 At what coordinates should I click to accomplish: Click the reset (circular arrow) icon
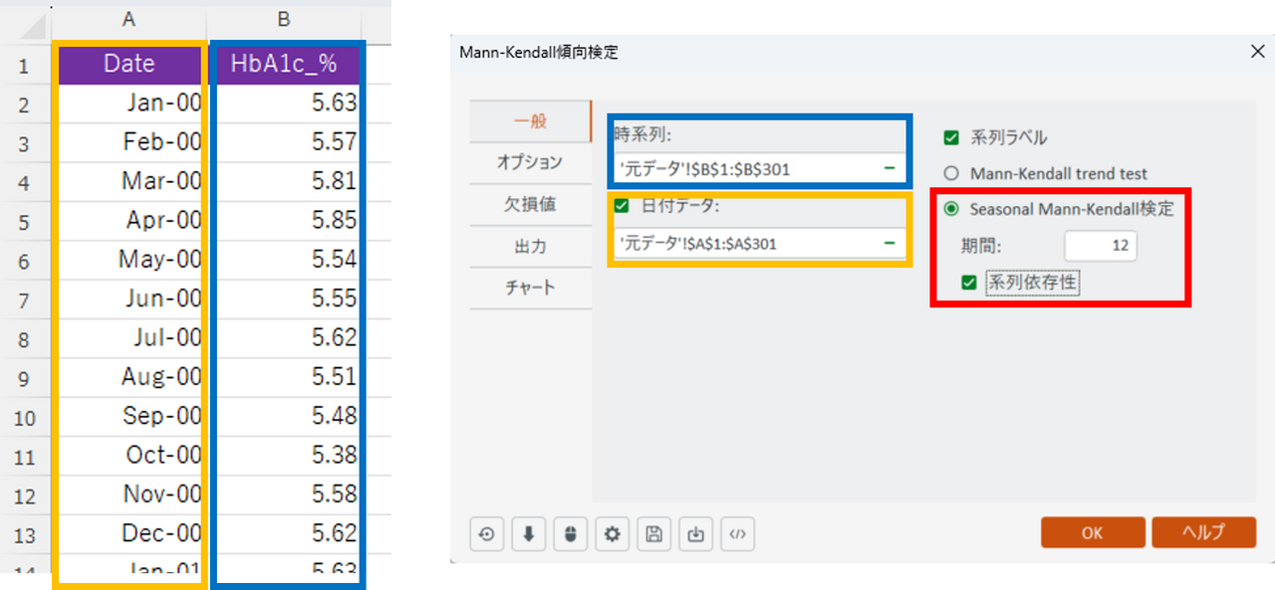[486, 534]
